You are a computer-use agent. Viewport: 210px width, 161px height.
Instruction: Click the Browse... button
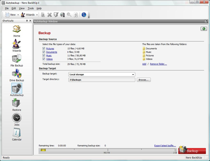[x=143, y=80]
